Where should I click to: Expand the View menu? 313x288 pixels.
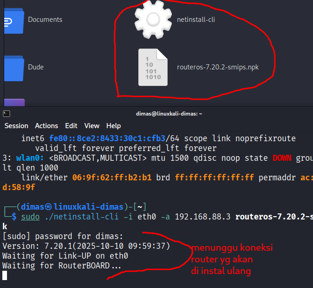point(92,126)
